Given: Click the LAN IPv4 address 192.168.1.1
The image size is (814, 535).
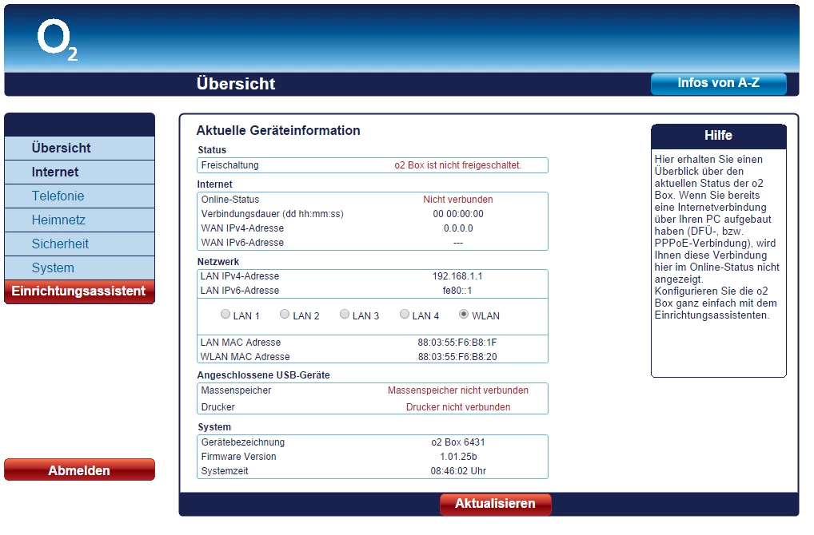Looking at the screenshot, I should (457, 276).
